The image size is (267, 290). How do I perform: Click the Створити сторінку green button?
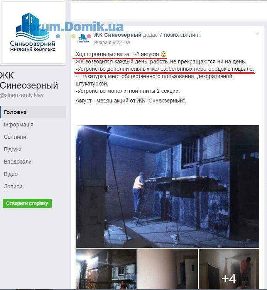click(x=27, y=203)
